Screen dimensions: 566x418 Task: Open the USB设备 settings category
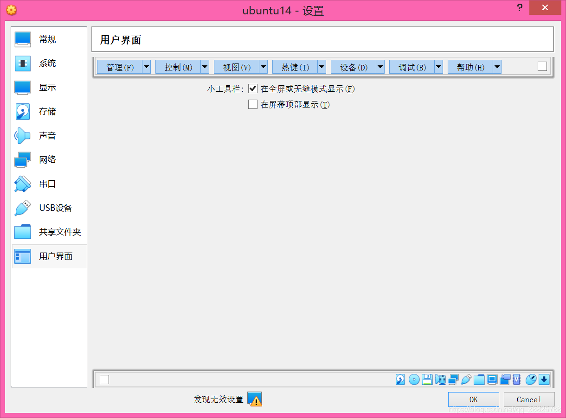pos(49,208)
